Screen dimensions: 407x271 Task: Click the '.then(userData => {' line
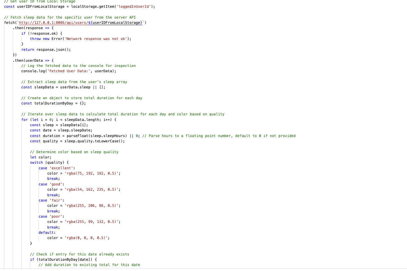33,60
